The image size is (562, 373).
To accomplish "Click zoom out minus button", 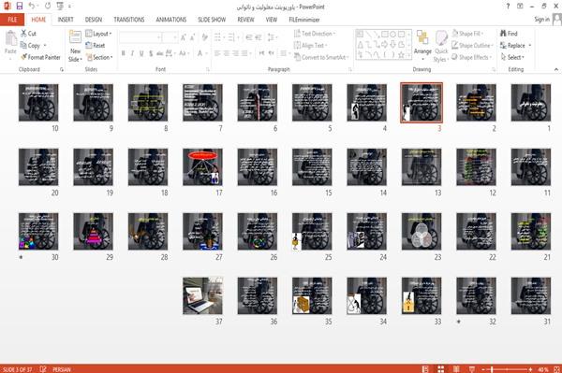I will 483,369.
